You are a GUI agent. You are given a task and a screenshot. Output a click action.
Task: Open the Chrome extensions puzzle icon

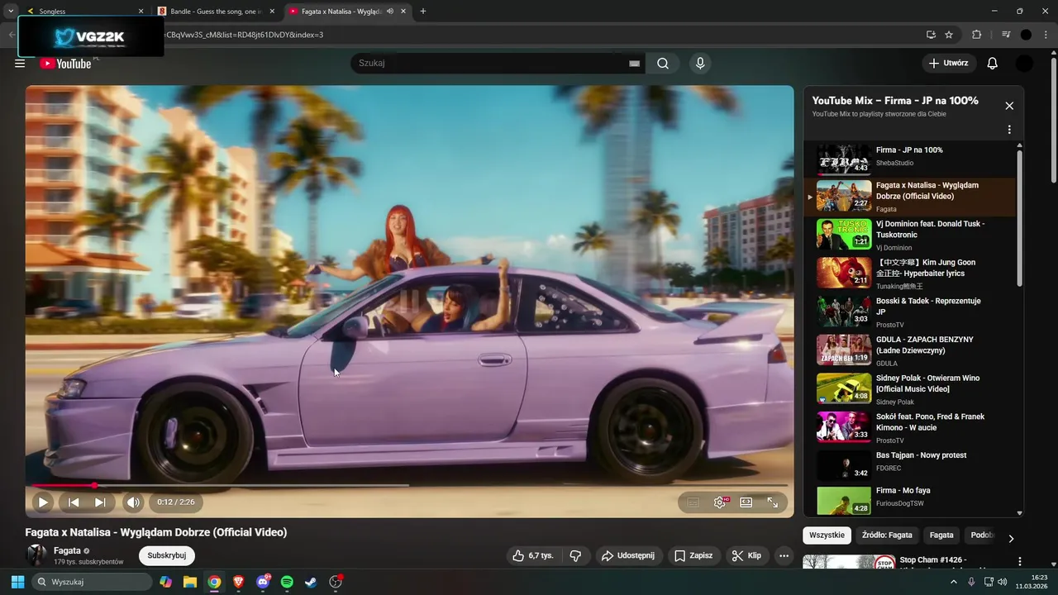977,35
